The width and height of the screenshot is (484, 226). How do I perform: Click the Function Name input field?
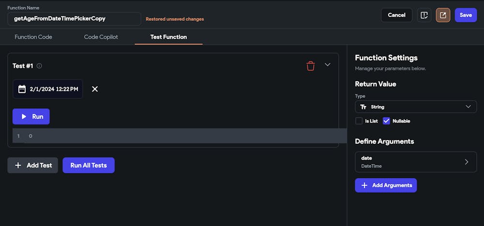75,19
